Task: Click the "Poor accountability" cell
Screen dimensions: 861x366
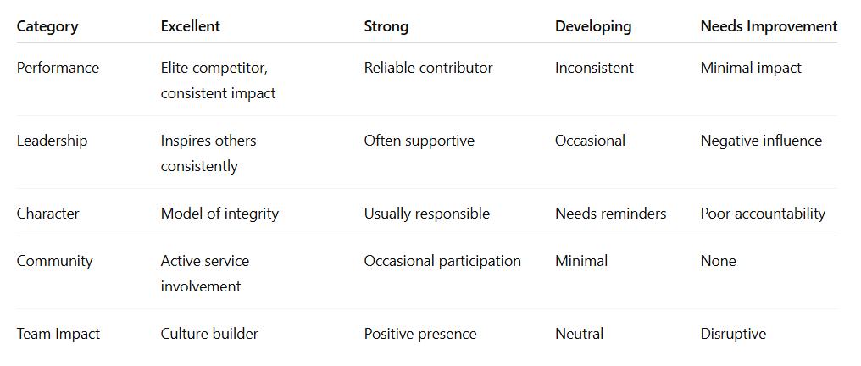Action: (x=763, y=213)
